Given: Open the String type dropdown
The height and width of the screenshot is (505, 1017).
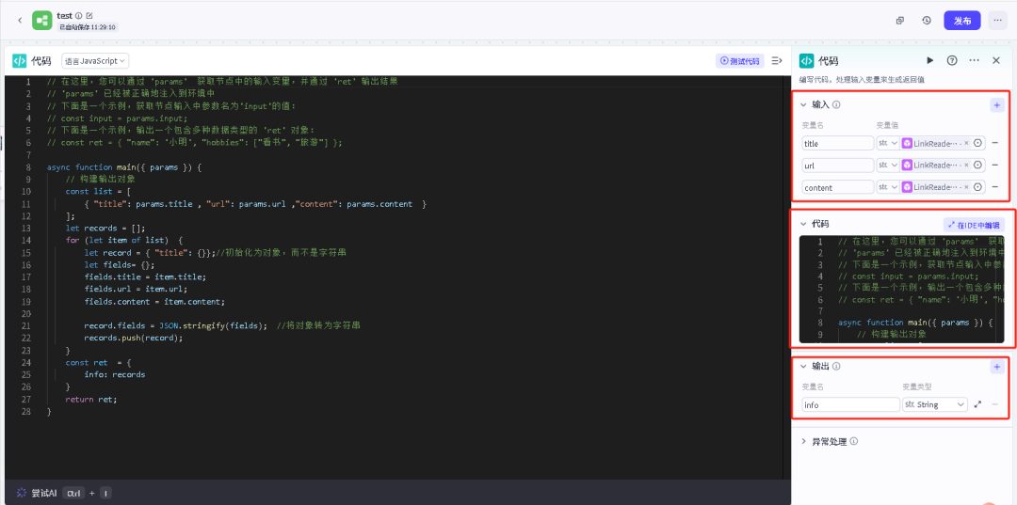Looking at the screenshot, I should tap(935, 404).
